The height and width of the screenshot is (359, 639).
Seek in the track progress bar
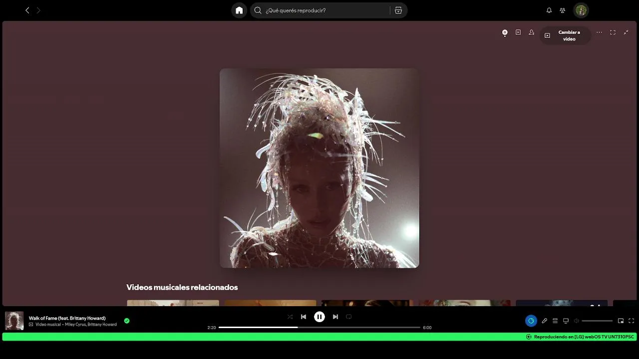[319, 328]
